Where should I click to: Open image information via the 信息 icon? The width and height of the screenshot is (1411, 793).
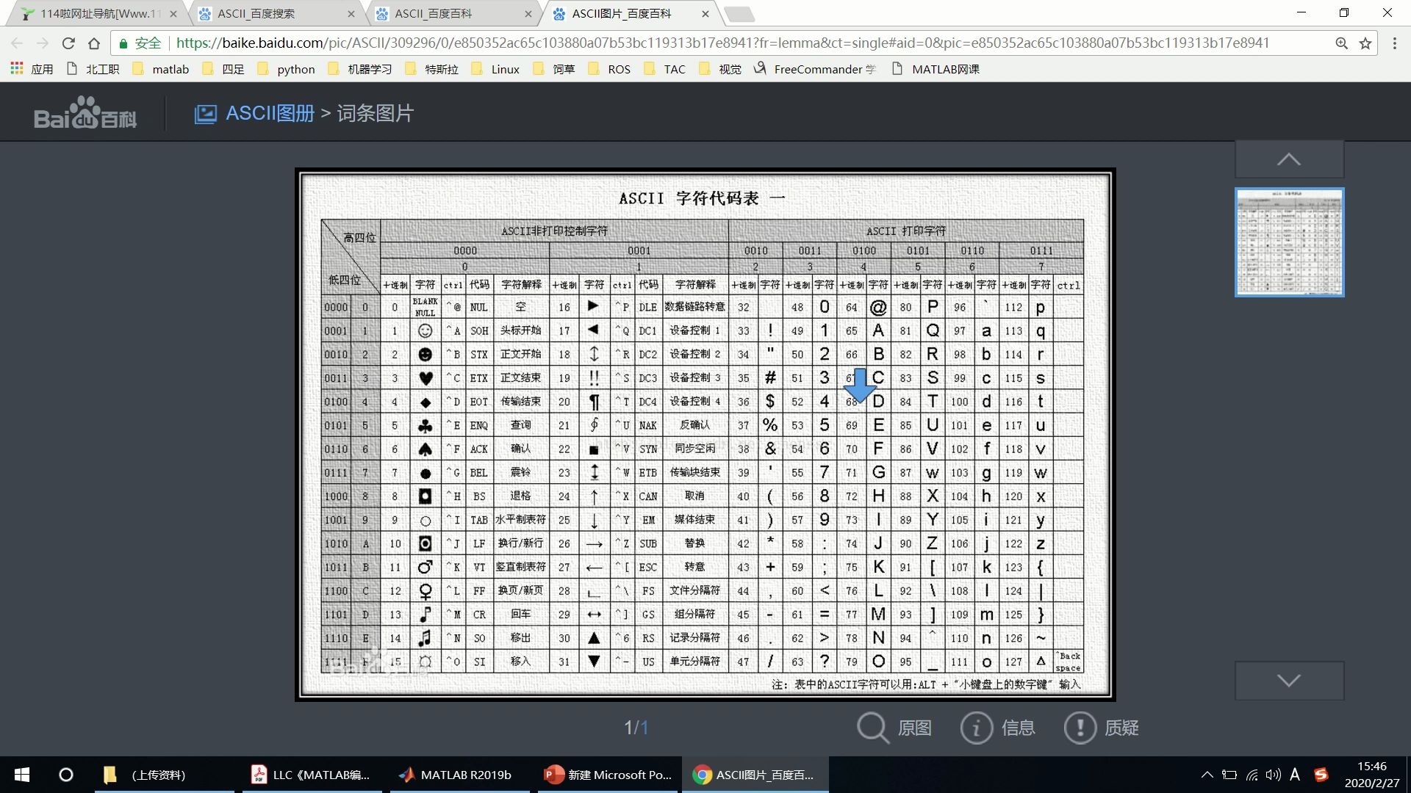point(976,728)
